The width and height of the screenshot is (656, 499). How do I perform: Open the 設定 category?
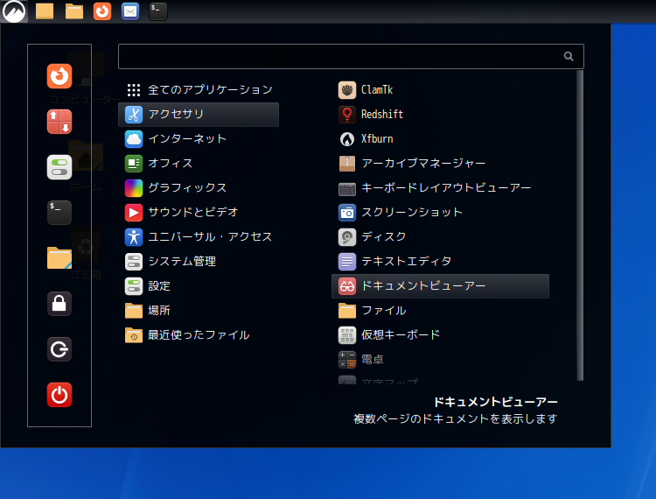click(x=199, y=286)
